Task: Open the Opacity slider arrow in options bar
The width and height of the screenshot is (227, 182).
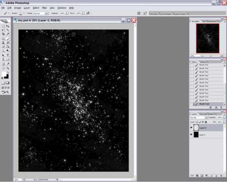Action: (67, 13)
